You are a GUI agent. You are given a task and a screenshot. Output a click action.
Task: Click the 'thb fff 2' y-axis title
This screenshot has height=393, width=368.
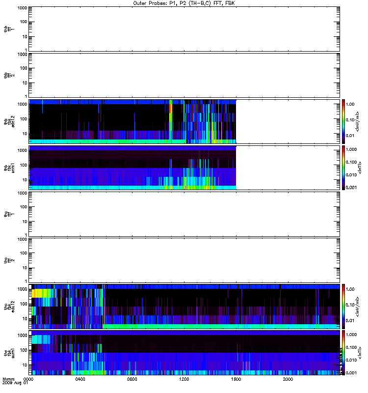point(9,76)
